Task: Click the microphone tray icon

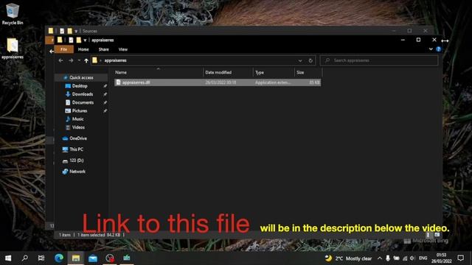Action: [x=388, y=258]
